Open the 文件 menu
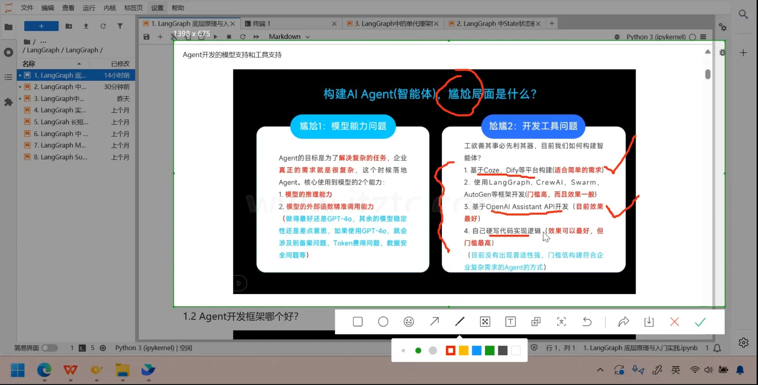Image resolution: width=758 pixels, height=385 pixels. tap(27, 8)
